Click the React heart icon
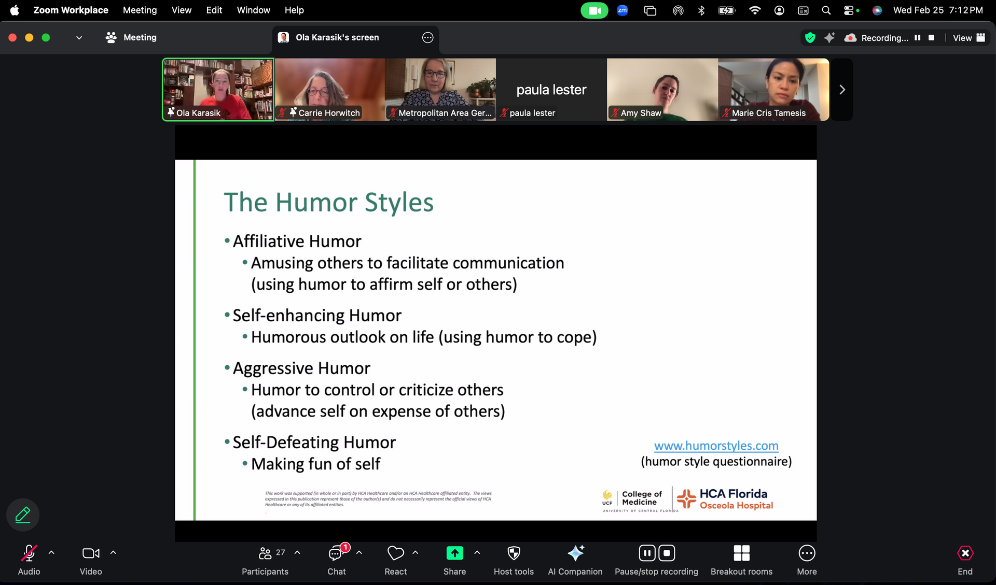The width and height of the screenshot is (996, 585). 395,553
